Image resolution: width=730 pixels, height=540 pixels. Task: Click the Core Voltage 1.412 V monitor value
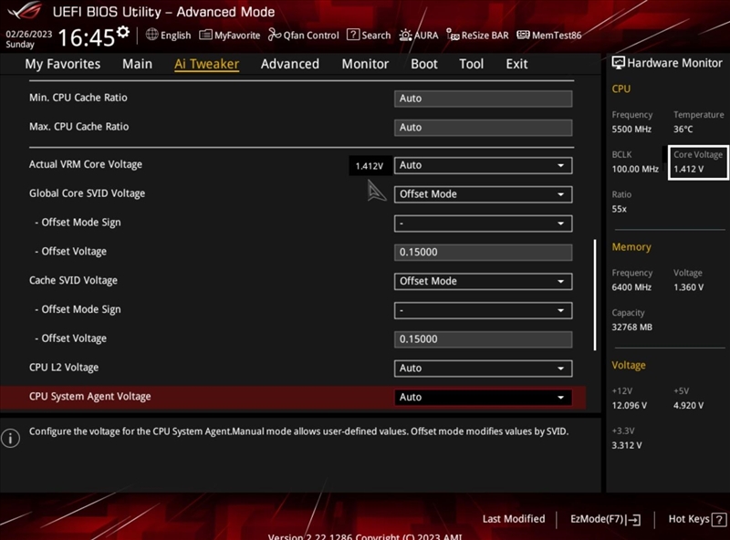coord(689,169)
